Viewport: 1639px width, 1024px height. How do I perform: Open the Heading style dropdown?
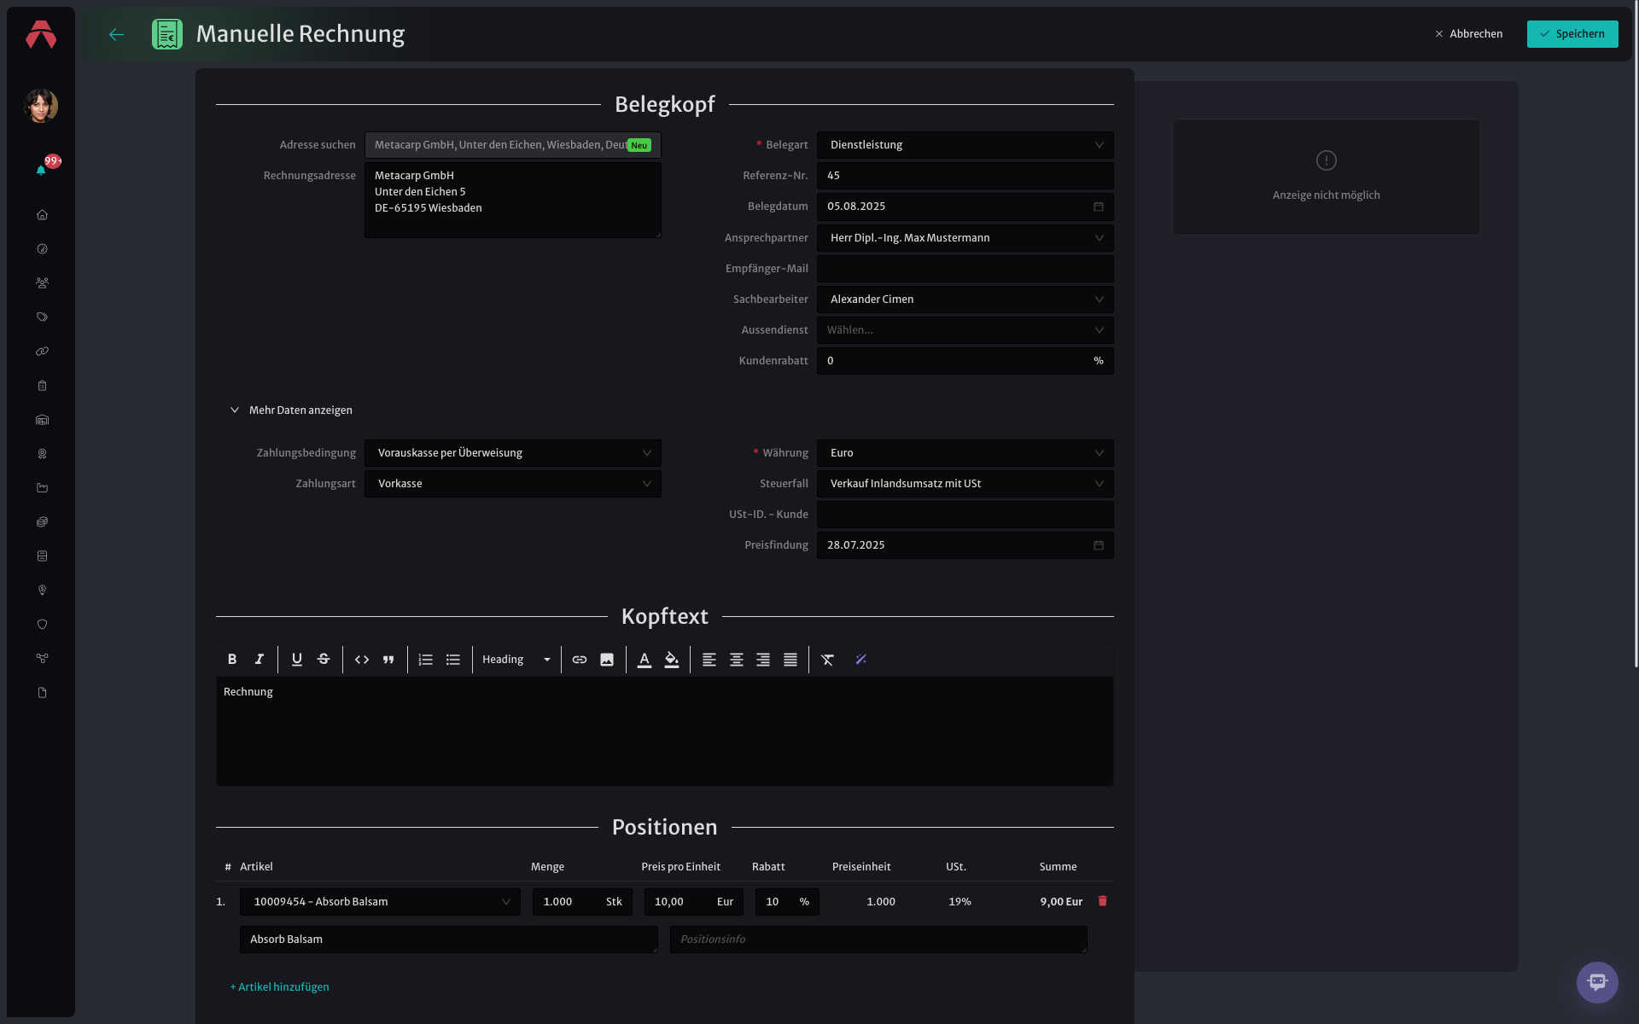[x=516, y=660]
